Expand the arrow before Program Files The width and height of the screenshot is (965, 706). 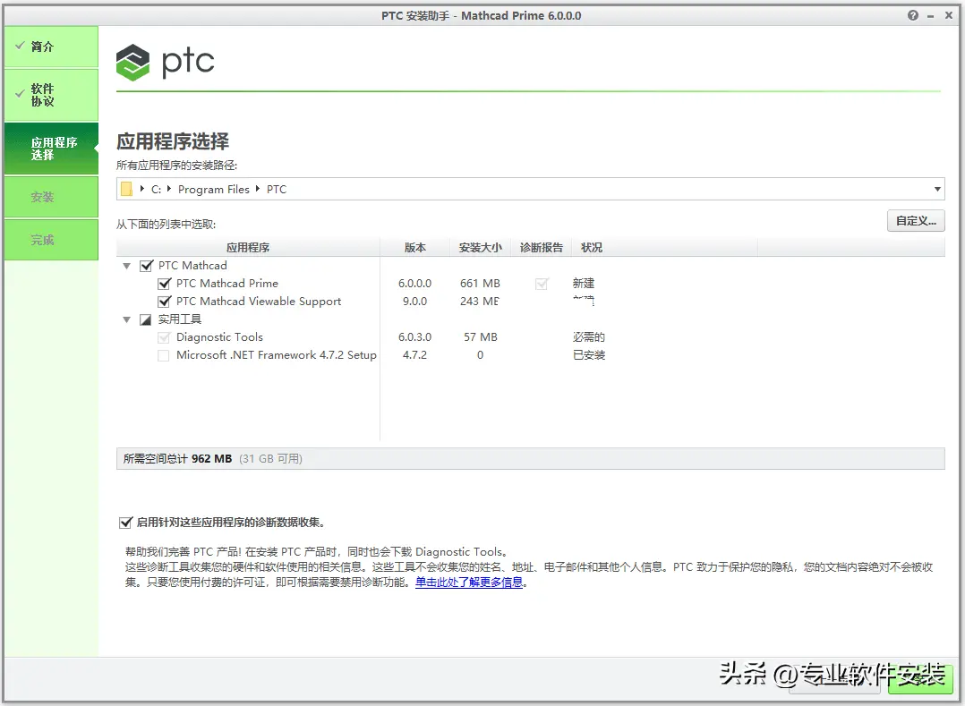pyautogui.click(x=168, y=189)
